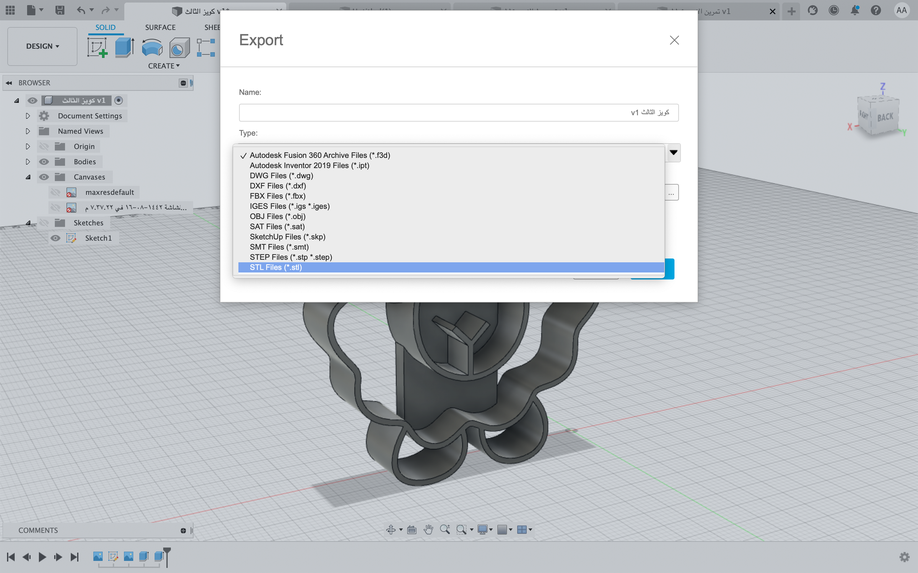Select the Pan hand tool
This screenshot has width=918, height=573.
pos(428,529)
